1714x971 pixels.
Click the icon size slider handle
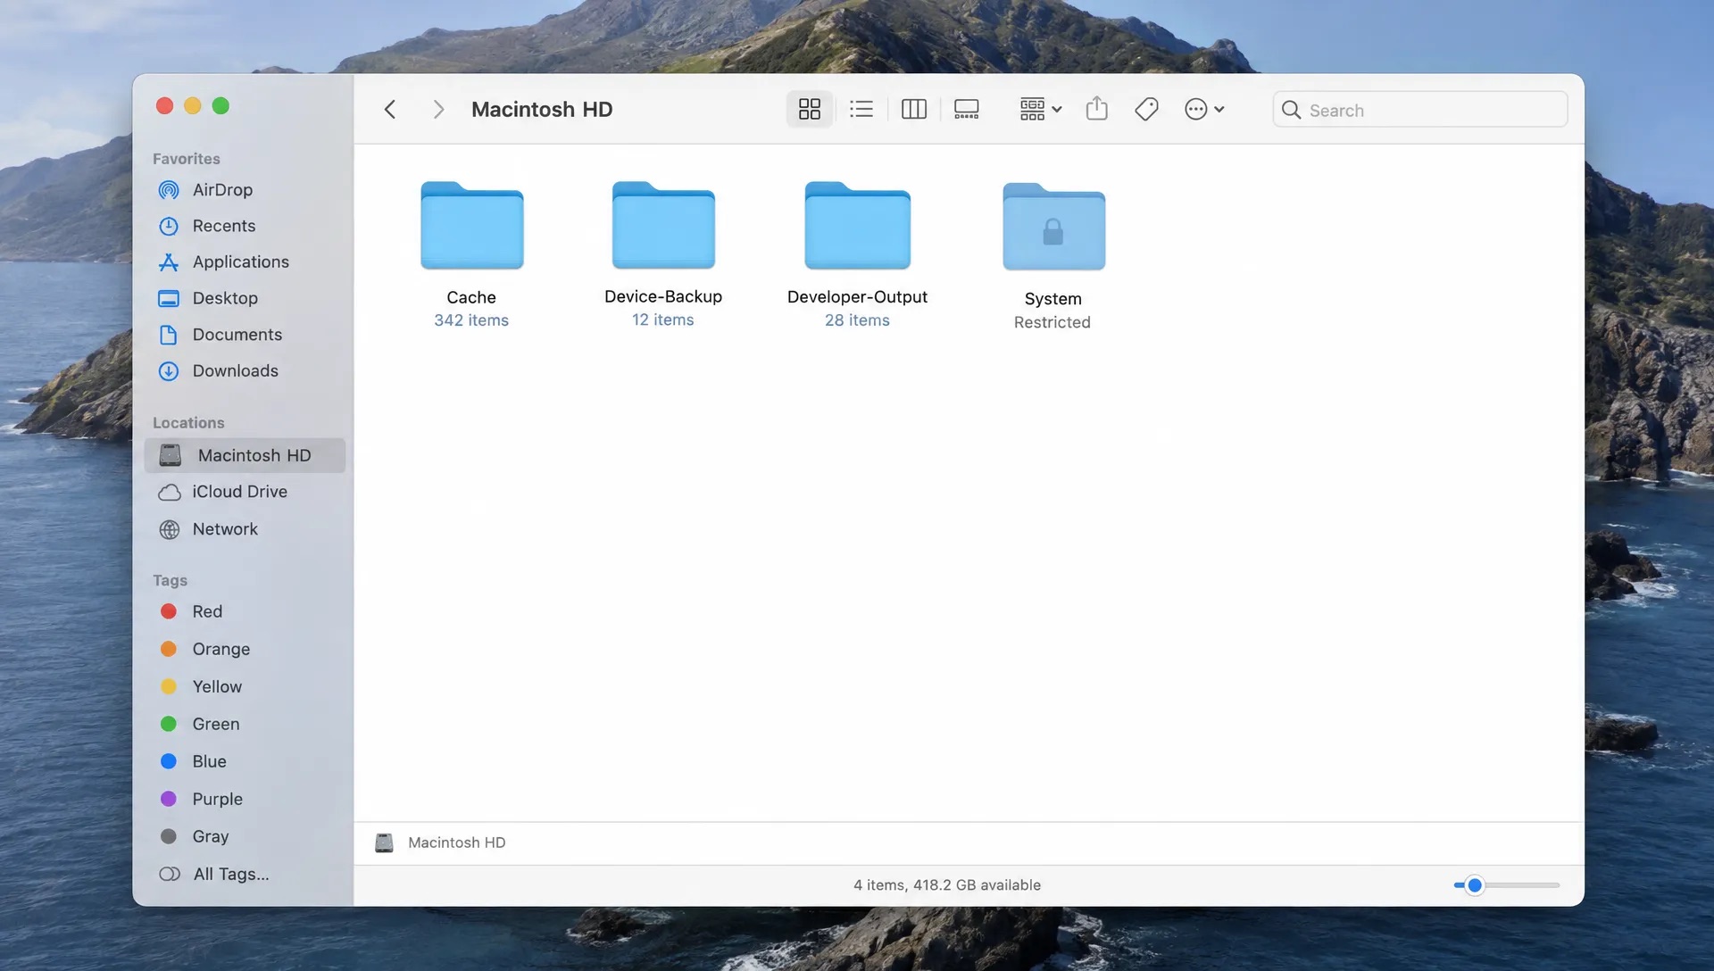click(x=1475, y=885)
